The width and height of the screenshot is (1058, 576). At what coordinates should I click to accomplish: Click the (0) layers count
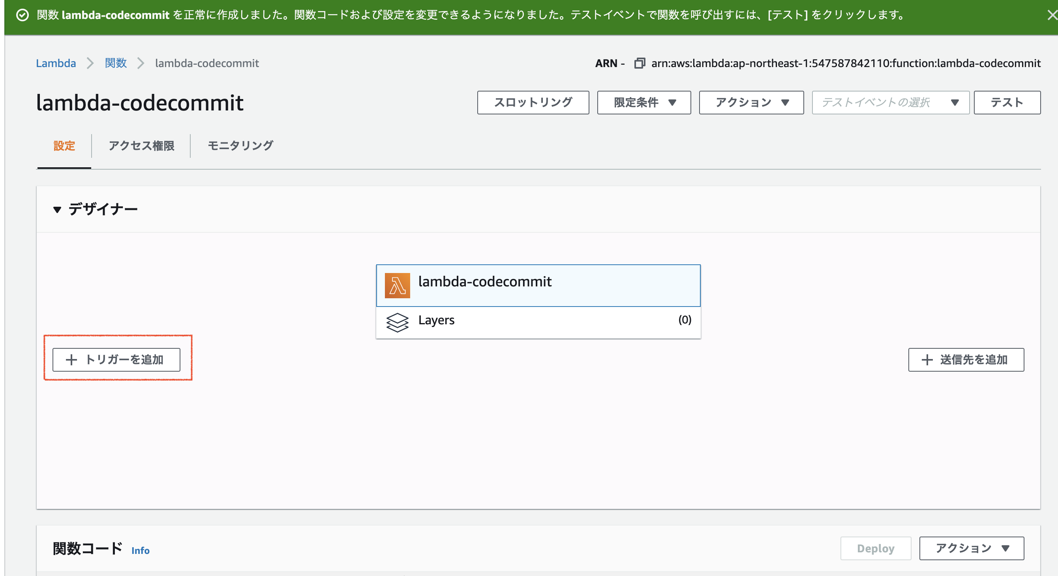coord(685,320)
